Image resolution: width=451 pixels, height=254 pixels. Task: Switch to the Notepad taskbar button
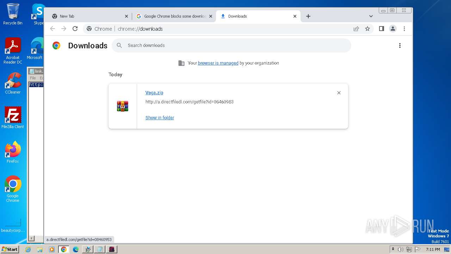(100, 249)
